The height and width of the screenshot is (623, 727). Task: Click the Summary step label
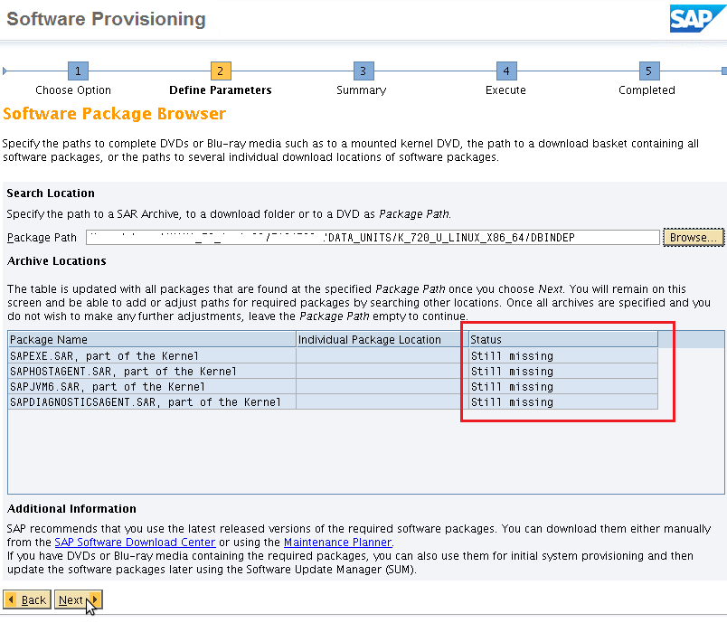(x=361, y=90)
